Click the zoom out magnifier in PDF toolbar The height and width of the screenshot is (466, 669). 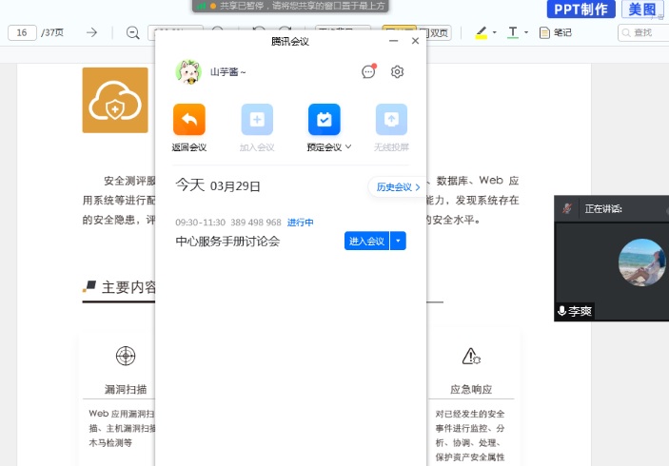click(x=132, y=33)
